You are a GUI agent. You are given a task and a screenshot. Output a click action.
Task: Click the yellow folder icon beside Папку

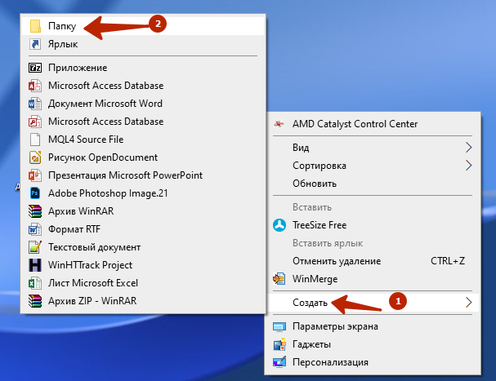click(35, 26)
